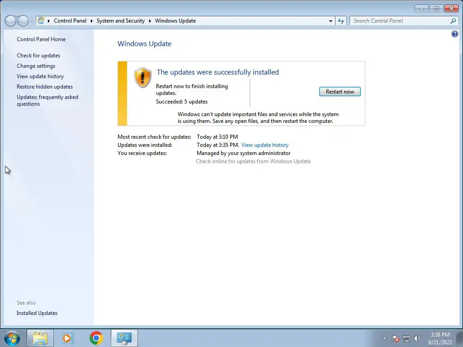Open Windows Media Player from the taskbar
The width and height of the screenshot is (463, 347).
(x=68, y=338)
